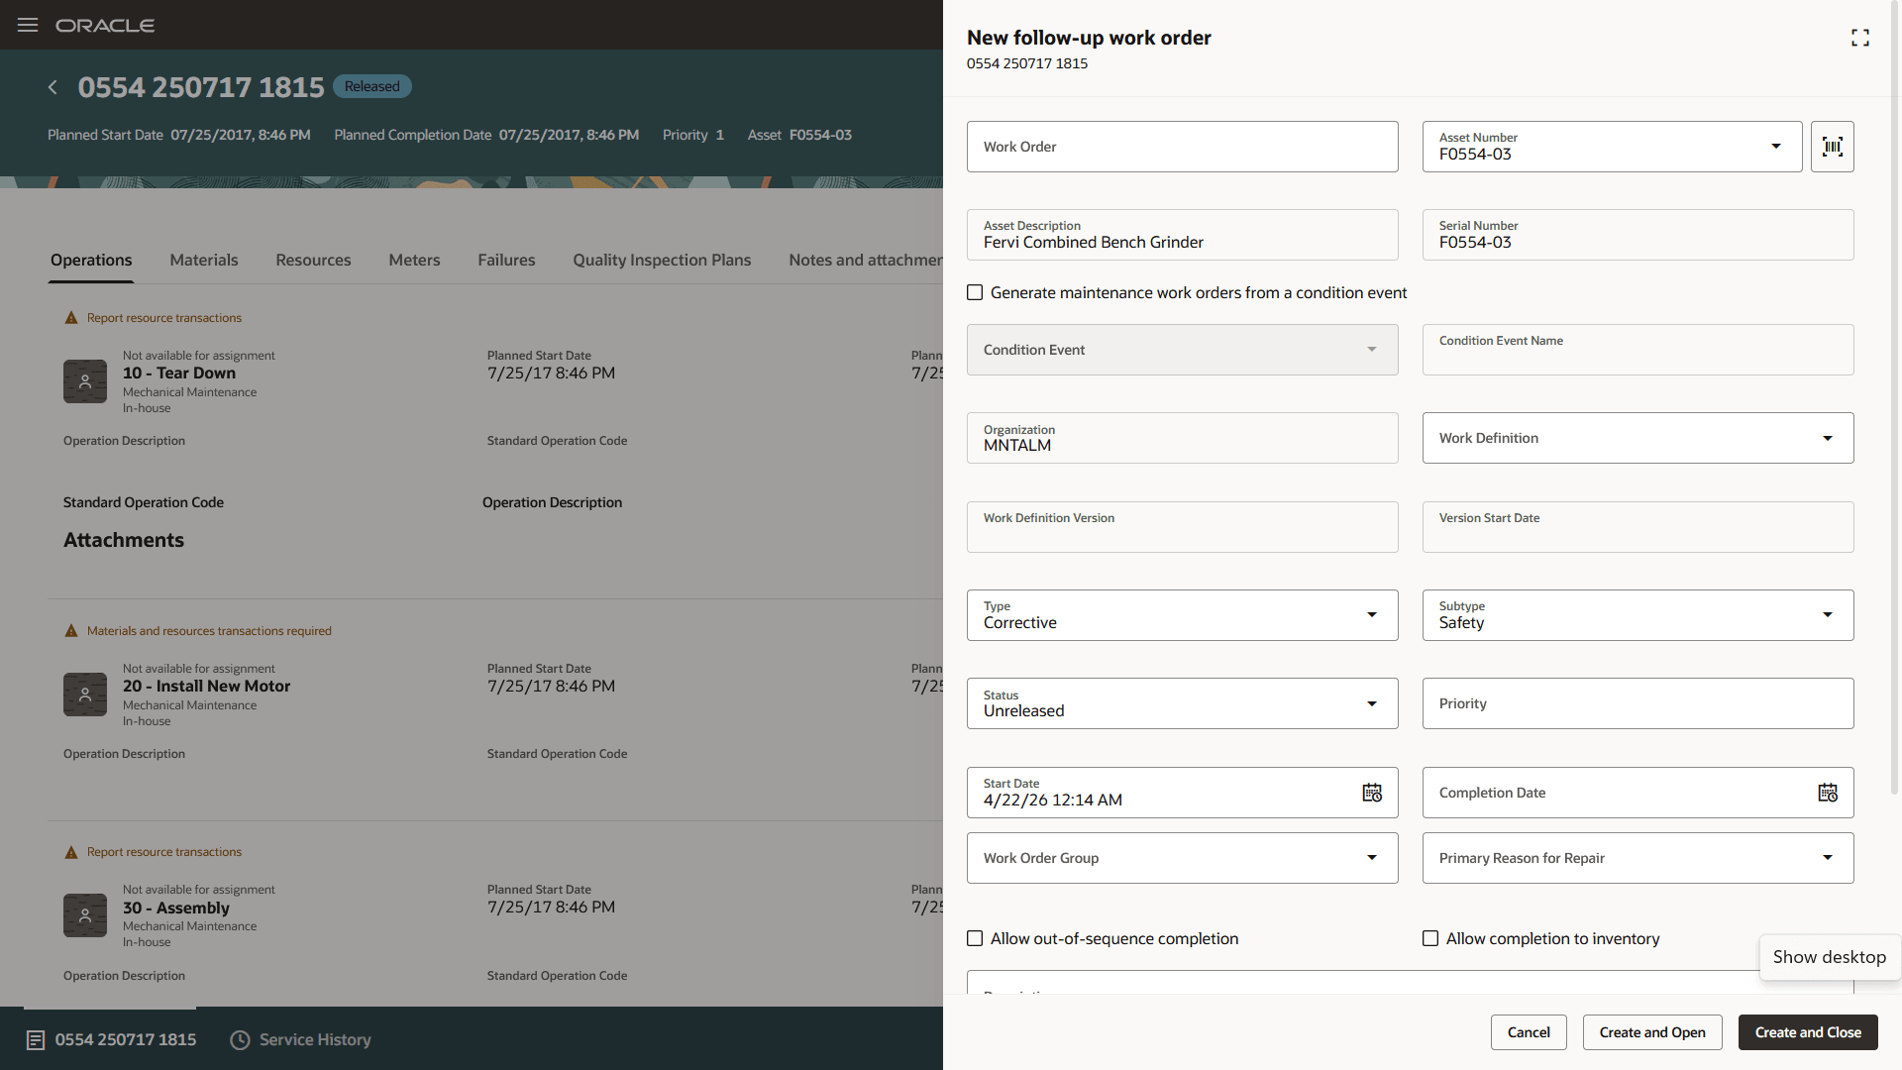
Task: Open the Condition Event dropdown
Action: point(1372,350)
